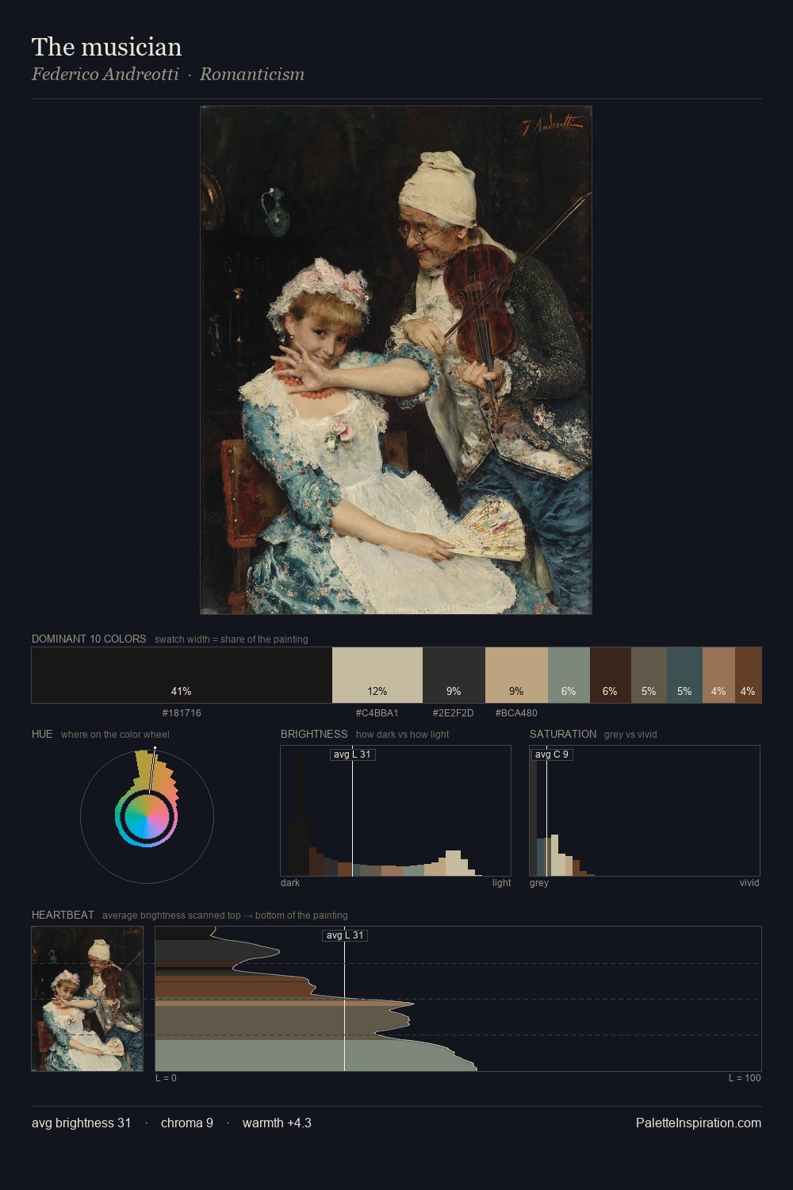
Task: Click the hex code #2E2F2D
Action: pyautogui.click(x=454, y=713)
